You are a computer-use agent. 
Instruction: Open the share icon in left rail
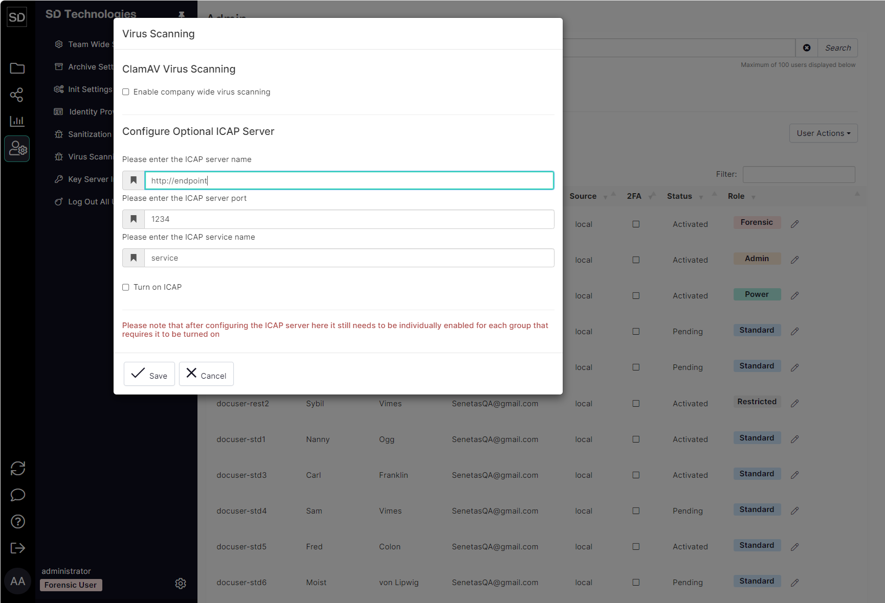[x=17, y=95]
